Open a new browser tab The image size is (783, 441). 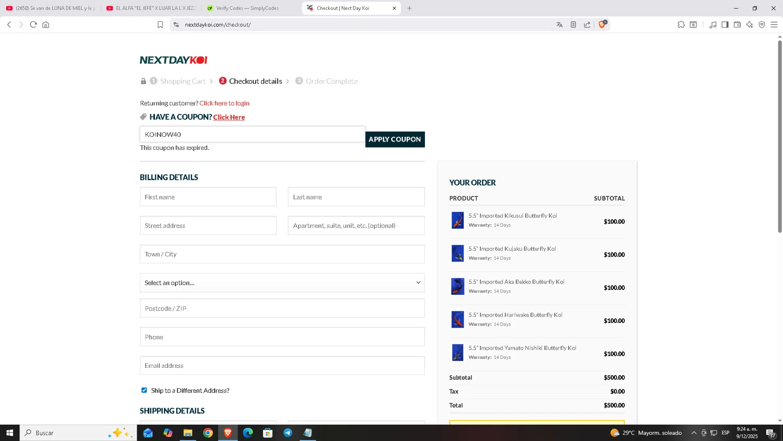point(409,8)
